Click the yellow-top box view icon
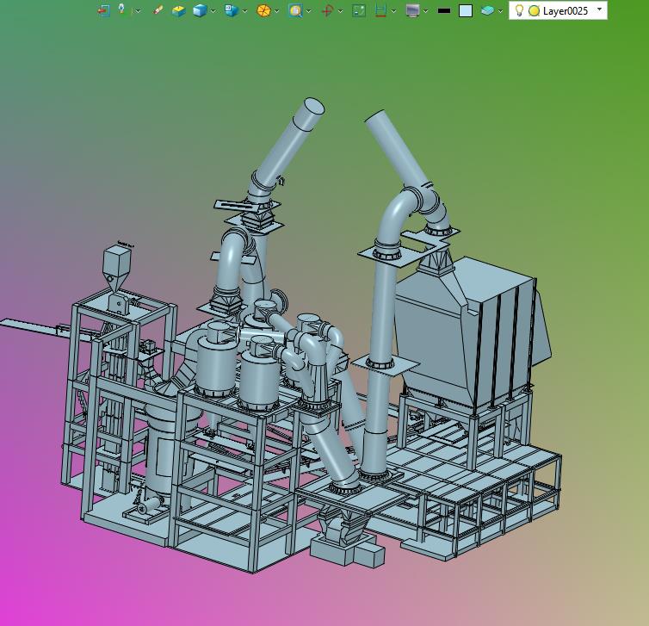Viewport: 649px width, 626px height. [x=178, y=10]
